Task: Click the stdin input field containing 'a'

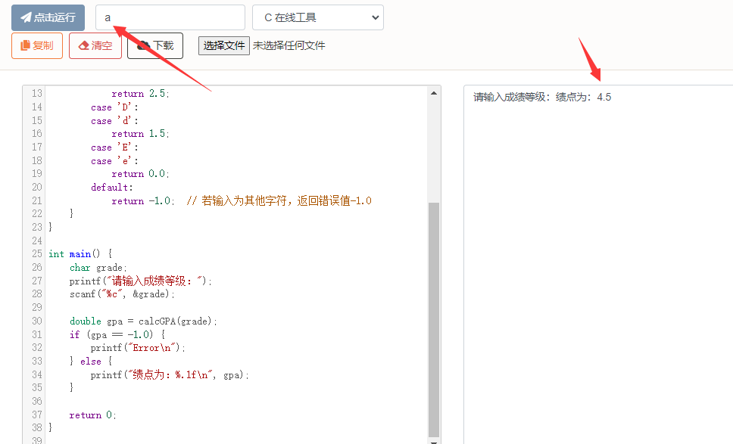Action: click(x=170, y=17)
